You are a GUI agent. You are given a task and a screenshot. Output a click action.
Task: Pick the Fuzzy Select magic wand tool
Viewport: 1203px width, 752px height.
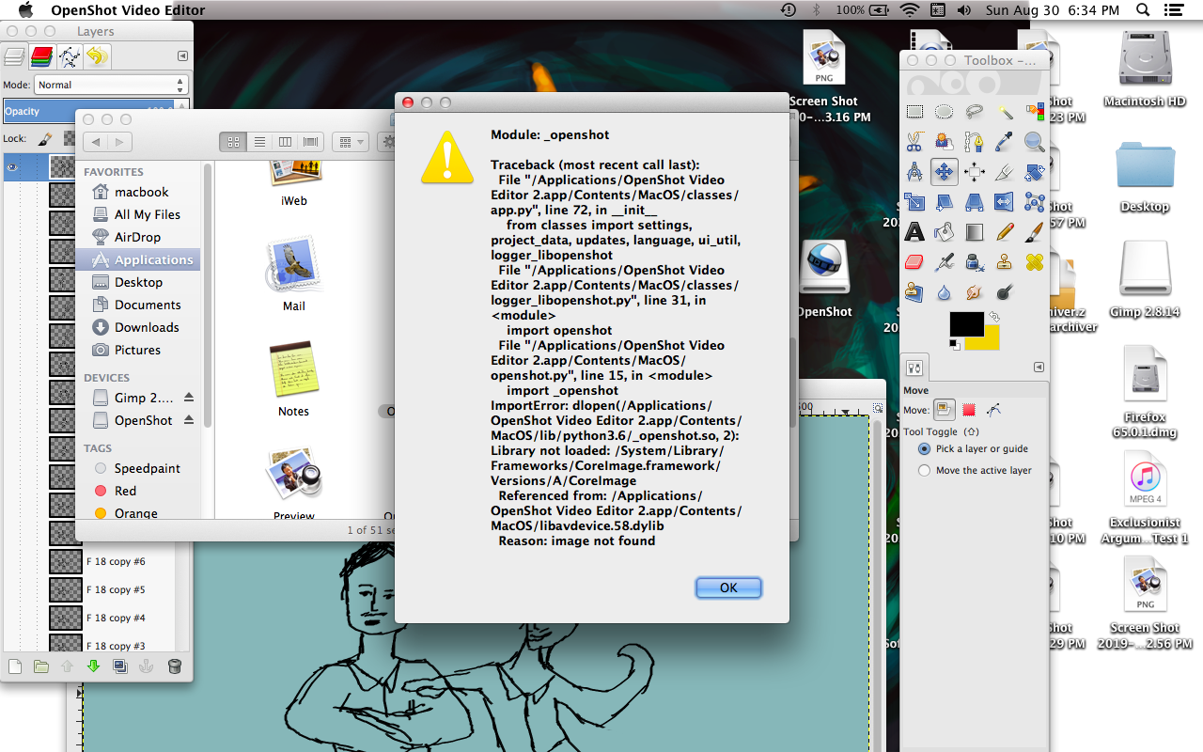(1005, 112)
